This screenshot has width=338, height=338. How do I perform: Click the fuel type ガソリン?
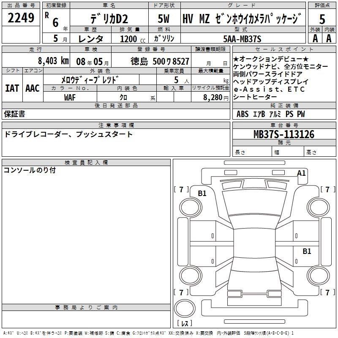(x=164, y=38)
